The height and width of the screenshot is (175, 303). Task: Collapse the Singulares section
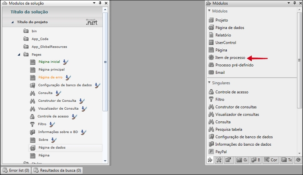click(x=209, y=83)
